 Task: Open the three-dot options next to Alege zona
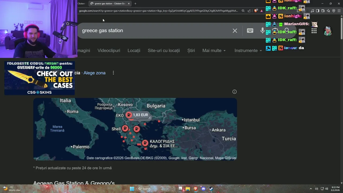[113, 73]
